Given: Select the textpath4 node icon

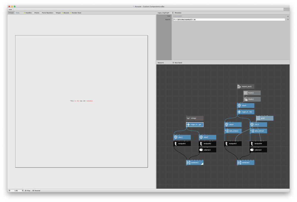Looking at the screenshot, I should click(x=252, y=144).
